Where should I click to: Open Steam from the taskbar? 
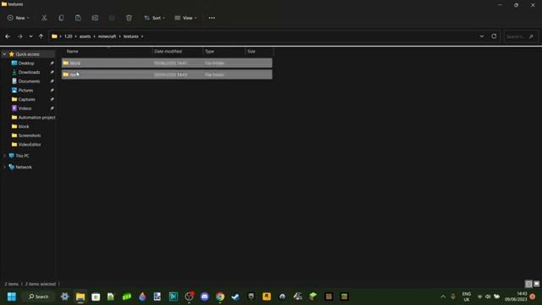click(235, 297)
